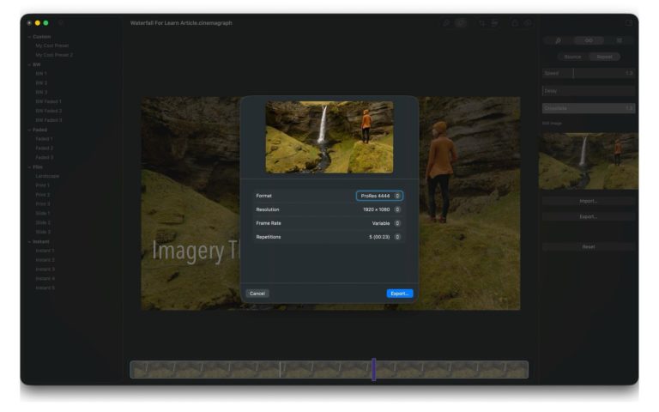Select the My Cool Preset 2 preset

click(54, 55)
